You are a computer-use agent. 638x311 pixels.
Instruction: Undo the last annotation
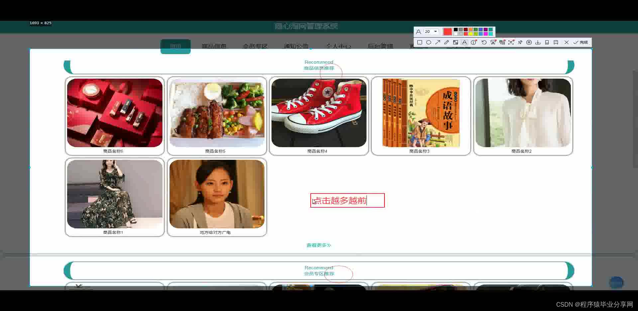tap(484, 43)
